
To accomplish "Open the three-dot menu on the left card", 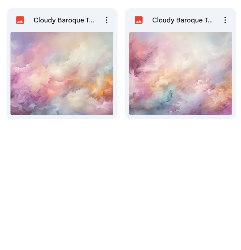I will pos(107,20).
